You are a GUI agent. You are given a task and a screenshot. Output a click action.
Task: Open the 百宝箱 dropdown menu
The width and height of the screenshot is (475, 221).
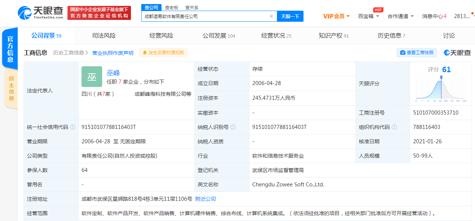[368, 16]
